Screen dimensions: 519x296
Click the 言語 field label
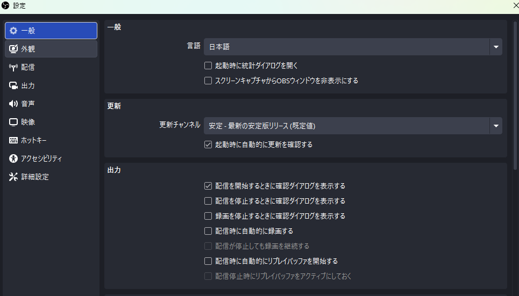(x=194, y=46)
